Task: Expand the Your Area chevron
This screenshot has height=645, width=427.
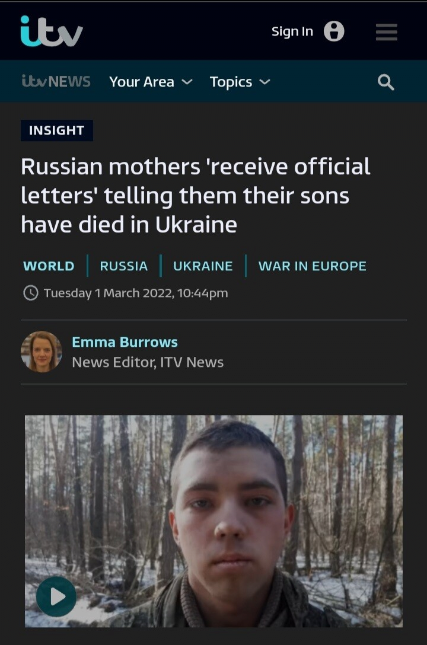Action: tap(187, 82)
